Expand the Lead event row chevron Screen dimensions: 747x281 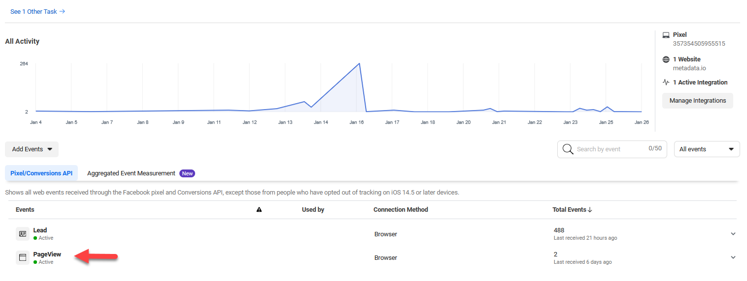coord(733,234)
